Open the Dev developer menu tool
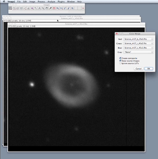Image resolution: width=158 pixels, height=159 pixels. [x=58, y=8]
